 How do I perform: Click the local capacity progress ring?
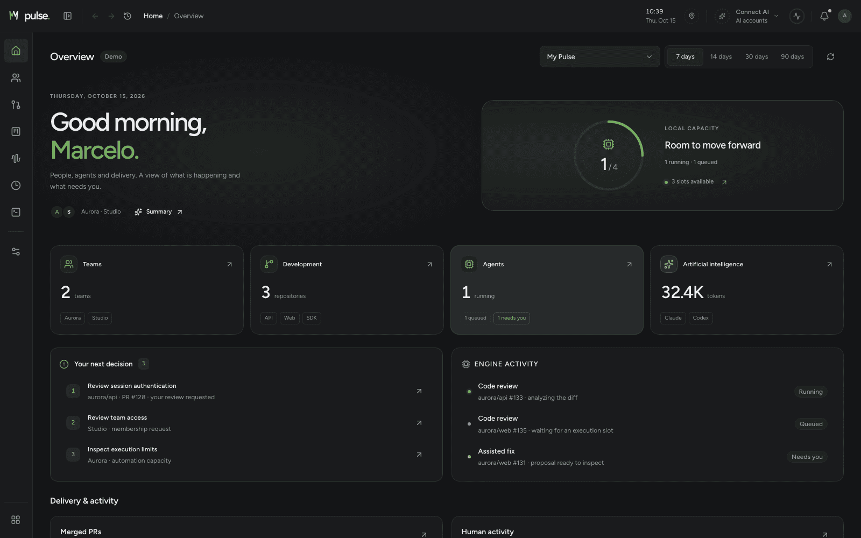click(609, 155)
